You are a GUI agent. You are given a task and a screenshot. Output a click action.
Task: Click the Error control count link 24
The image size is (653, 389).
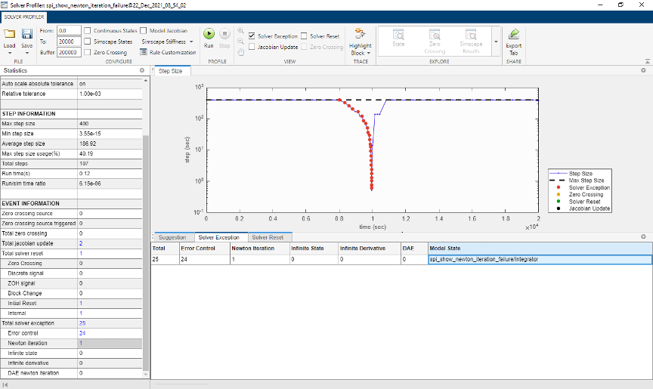pyautogui.click(x=82, y=332)
